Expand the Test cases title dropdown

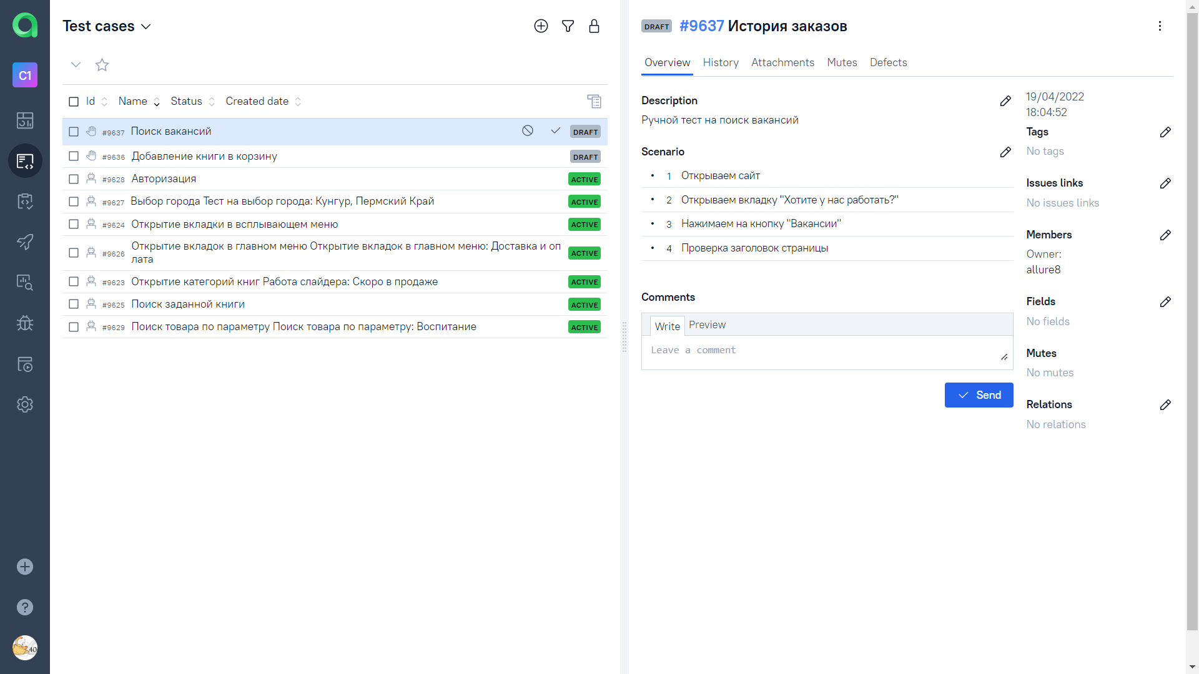tap(146, 27)
